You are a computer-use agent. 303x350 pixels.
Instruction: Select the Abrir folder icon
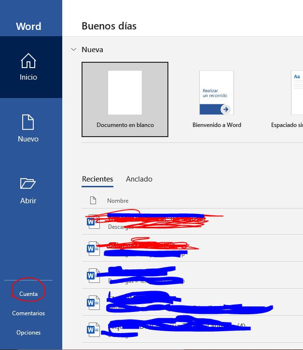click(28, 183)
